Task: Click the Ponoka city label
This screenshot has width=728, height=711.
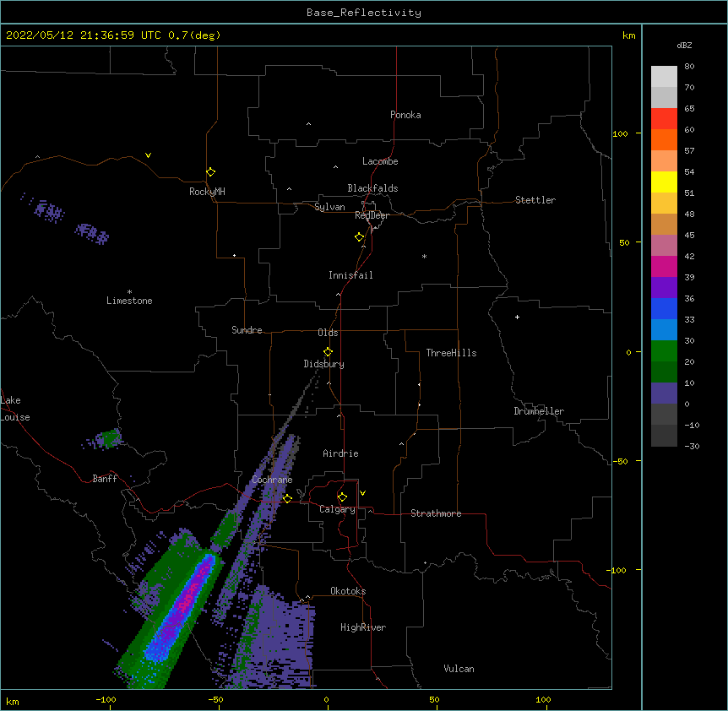Action: pos(405,115)
